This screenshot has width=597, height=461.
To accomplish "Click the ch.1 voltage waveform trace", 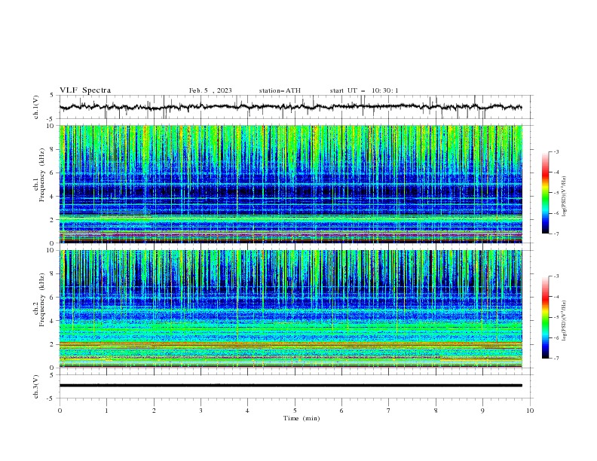I will (291, 107).
